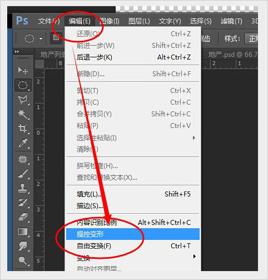Choose 操控变形 from the Edit menu
268x280 pixels.
tap(133, 234)
